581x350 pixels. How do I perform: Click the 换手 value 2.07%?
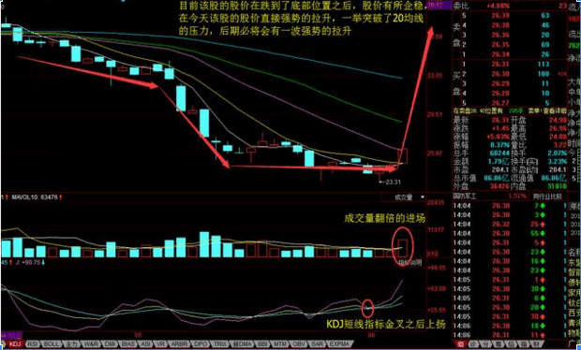tap(558, 153)
